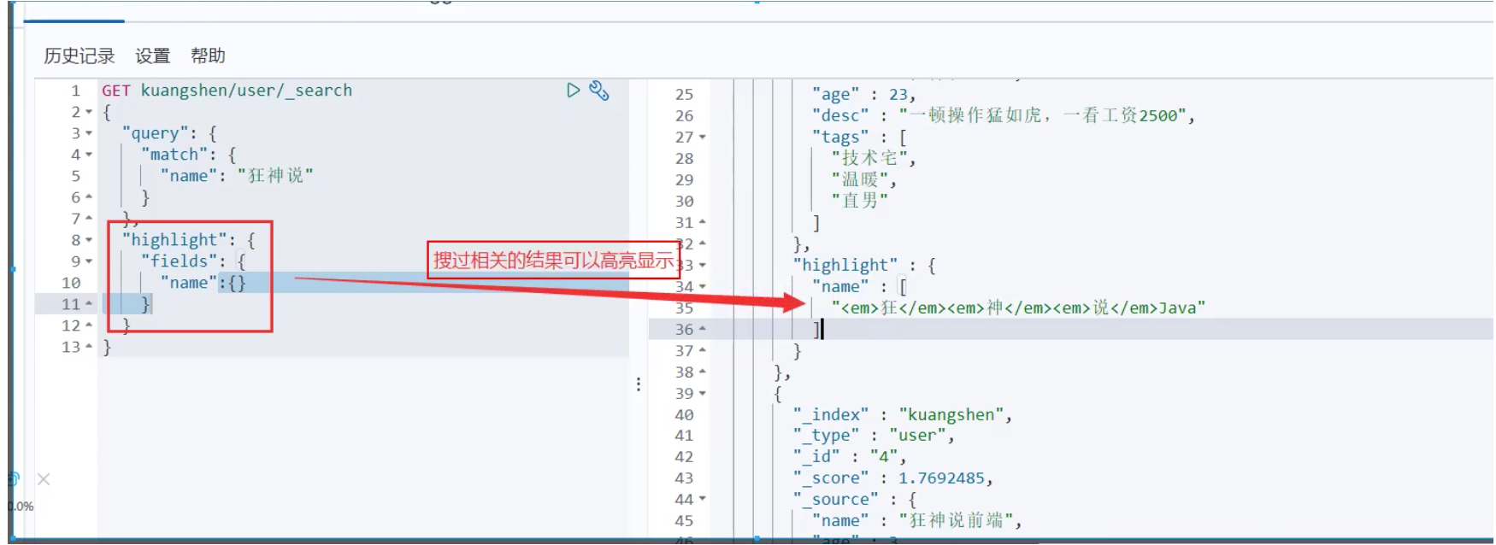
Task: Close the panel with the X icon
Action: 44,479
